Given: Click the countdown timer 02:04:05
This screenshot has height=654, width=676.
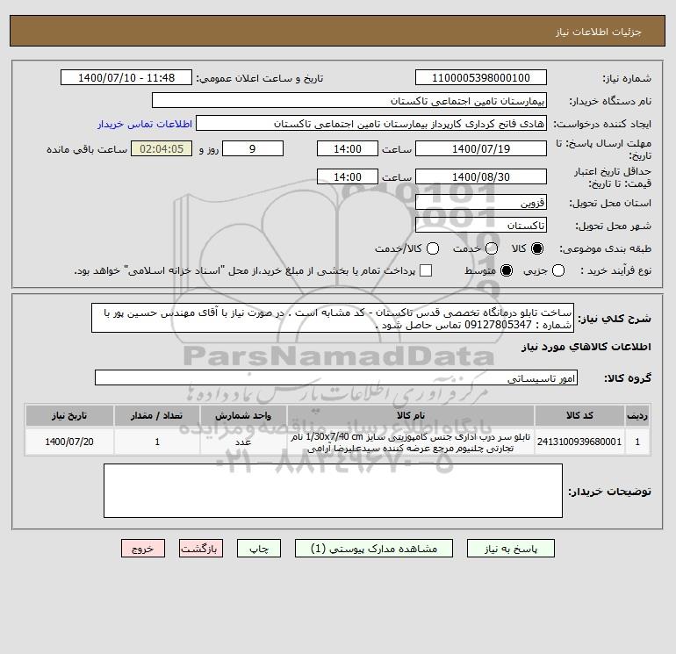Looking at the screenshot, I should pos(162,148).
